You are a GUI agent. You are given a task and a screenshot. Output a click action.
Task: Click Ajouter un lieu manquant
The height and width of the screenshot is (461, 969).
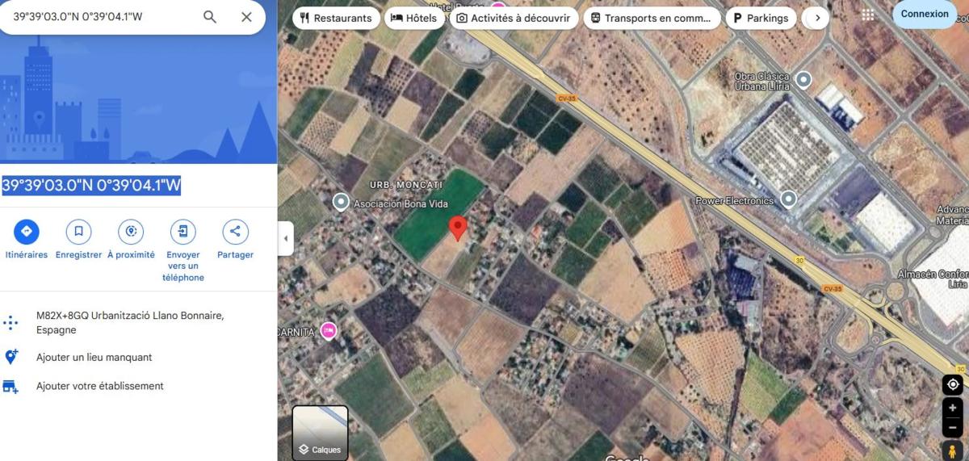point(94,357)
